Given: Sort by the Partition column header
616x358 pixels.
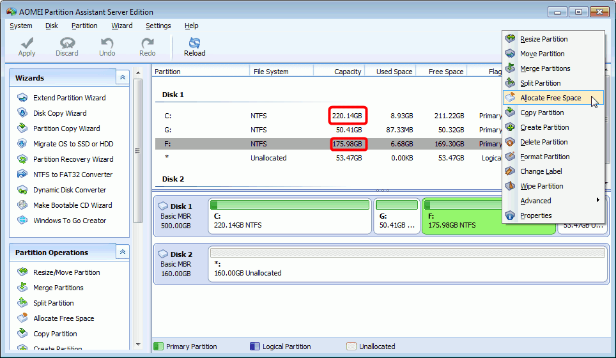Looking at the screenshot, I should (201, 72).
